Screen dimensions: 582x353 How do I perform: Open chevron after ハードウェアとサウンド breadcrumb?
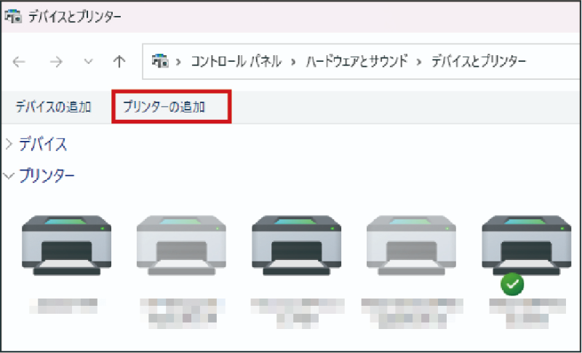coord(419,62)
